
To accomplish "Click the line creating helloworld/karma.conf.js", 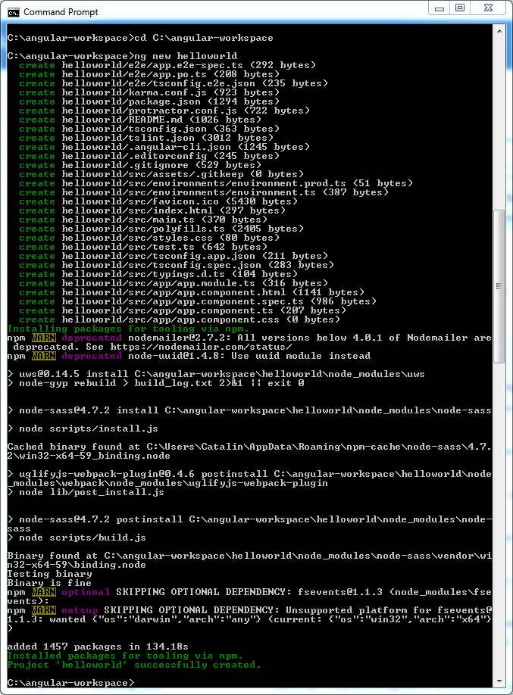I will pos(149,92).
